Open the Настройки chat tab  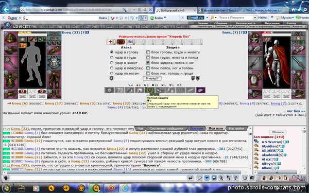tap(236, 128)
